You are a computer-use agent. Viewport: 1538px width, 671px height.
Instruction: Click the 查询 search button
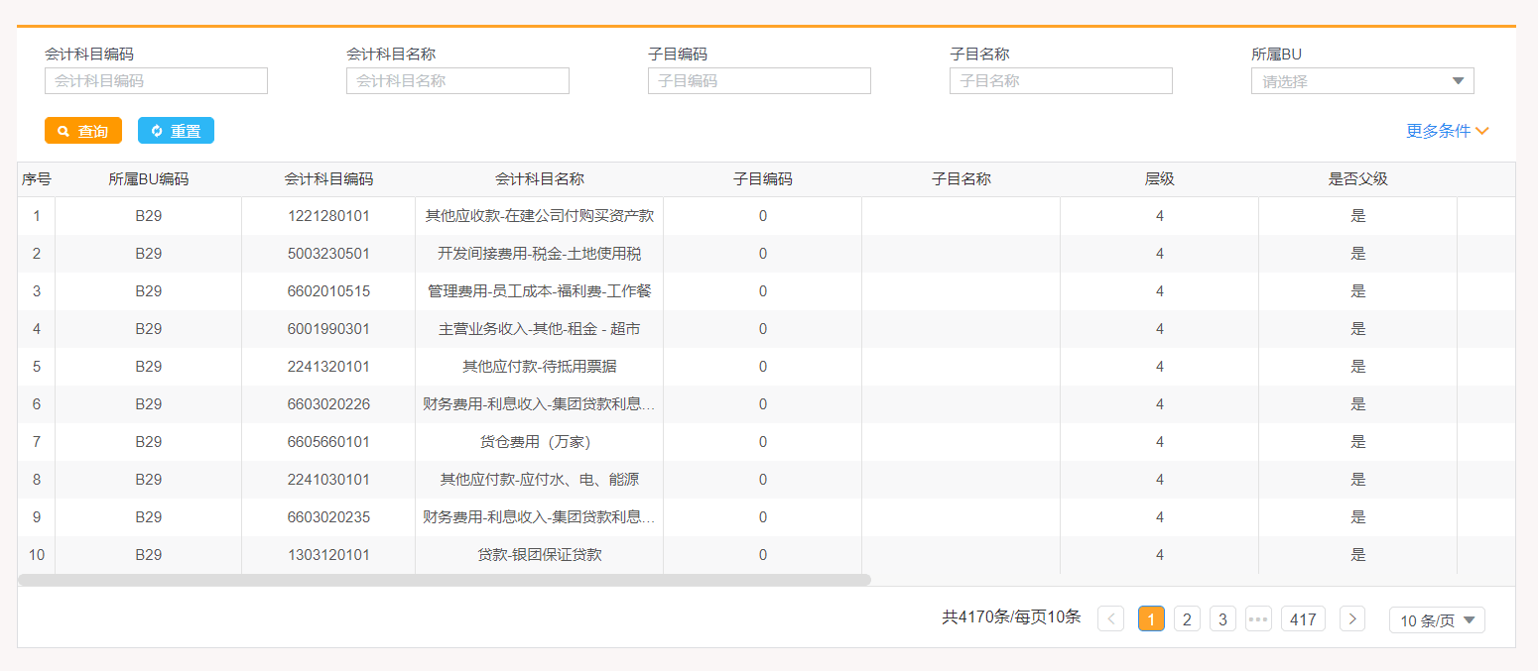[83, 131]
